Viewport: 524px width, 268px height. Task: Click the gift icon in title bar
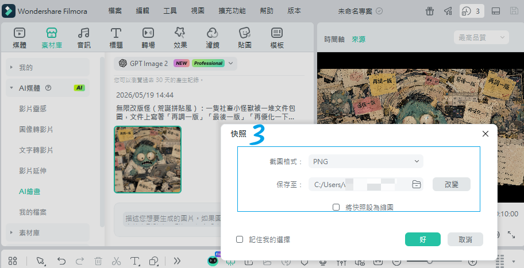[x=430, y=11]
